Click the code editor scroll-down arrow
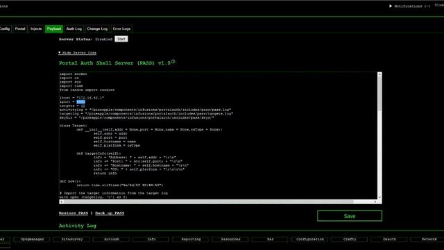 coord(379,197)
